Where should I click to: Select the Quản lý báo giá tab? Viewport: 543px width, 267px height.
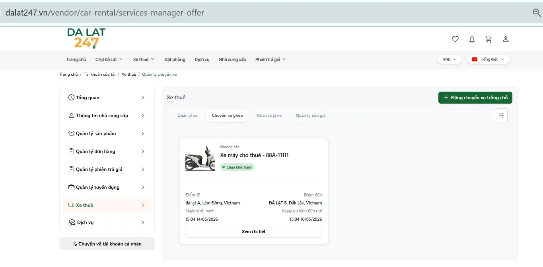coord(311,116)
